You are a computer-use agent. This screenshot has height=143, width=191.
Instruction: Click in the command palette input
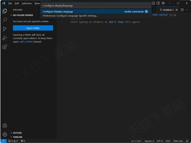click(x=95, y=5)
